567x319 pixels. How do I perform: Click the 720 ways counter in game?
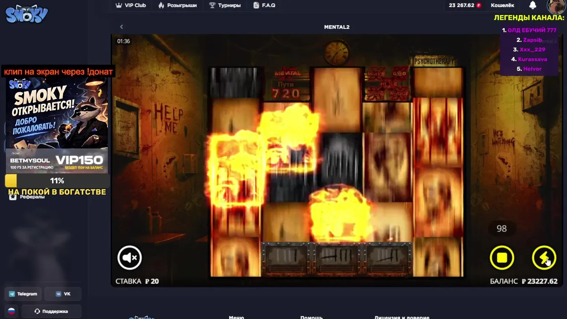point(286,93)
